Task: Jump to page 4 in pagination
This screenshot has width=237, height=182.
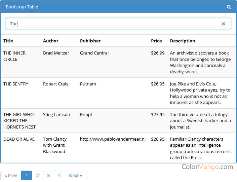Action: pyautogui.click(x=60, y=176)
